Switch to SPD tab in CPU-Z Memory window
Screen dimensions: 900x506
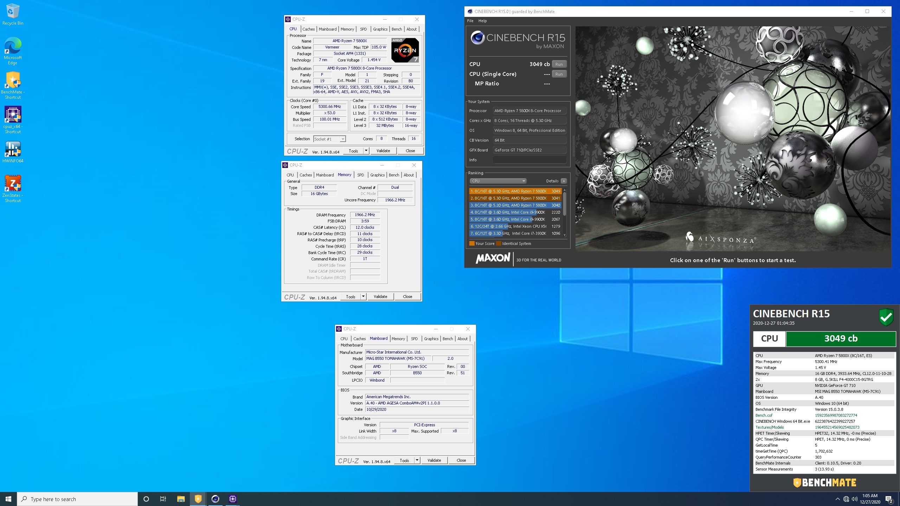pos(360,175)
